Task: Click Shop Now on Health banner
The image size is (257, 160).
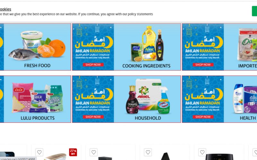Action: 203,117
